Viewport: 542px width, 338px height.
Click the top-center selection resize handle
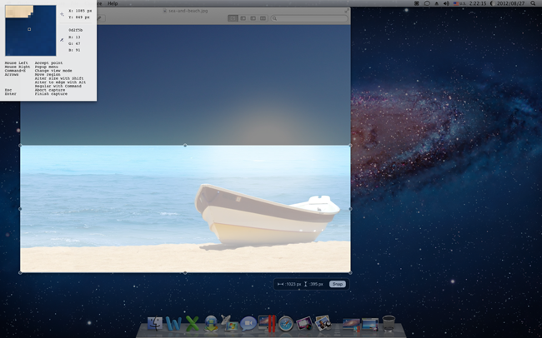(x=185, y=146)
